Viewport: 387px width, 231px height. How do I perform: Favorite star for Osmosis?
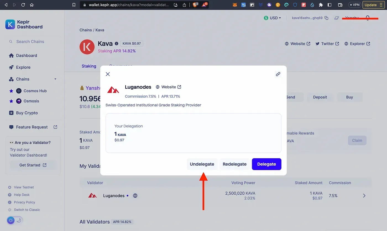coord(11,101)
